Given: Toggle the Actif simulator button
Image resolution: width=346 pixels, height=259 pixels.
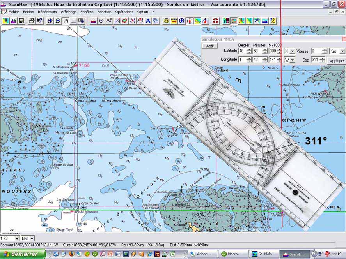Looking at the screenshot, I should 210,46.
